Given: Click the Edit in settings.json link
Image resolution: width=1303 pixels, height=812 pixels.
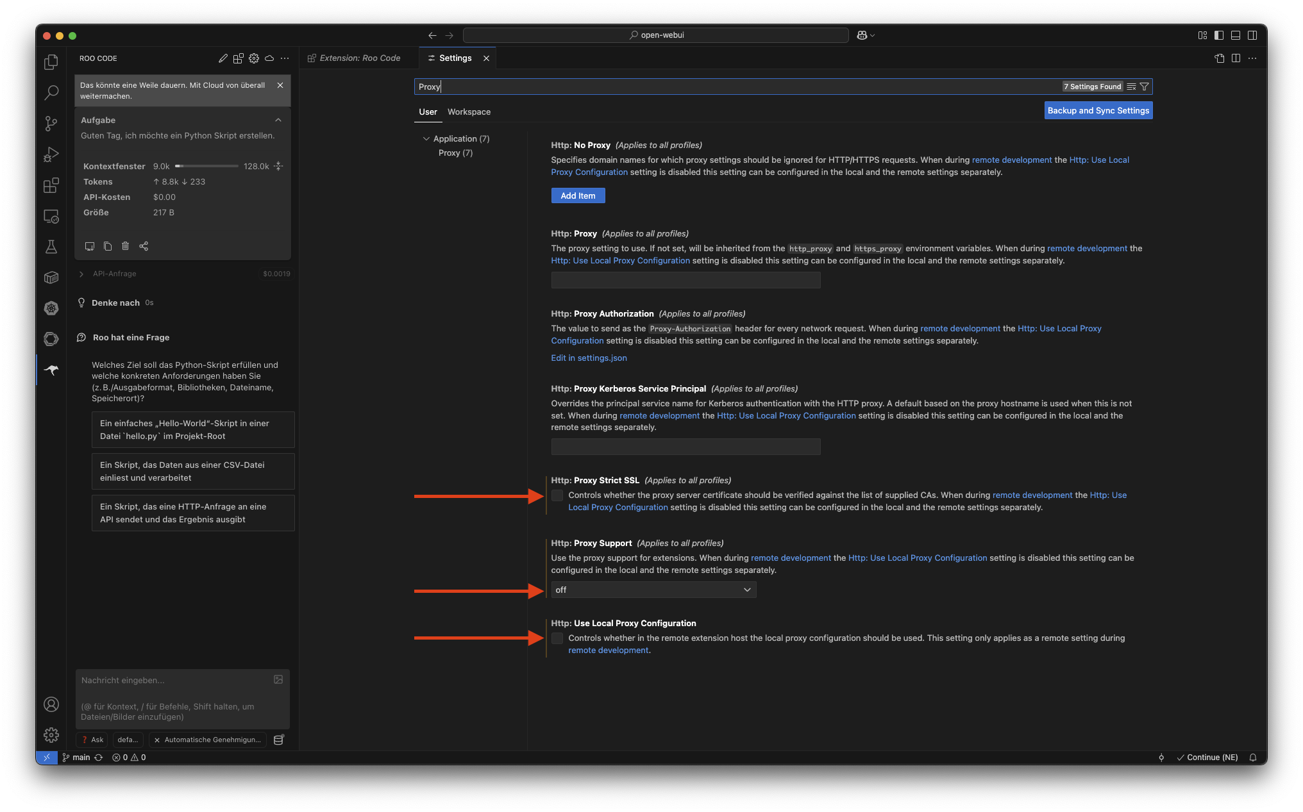Looking at the screenshot, I should 589,358.
